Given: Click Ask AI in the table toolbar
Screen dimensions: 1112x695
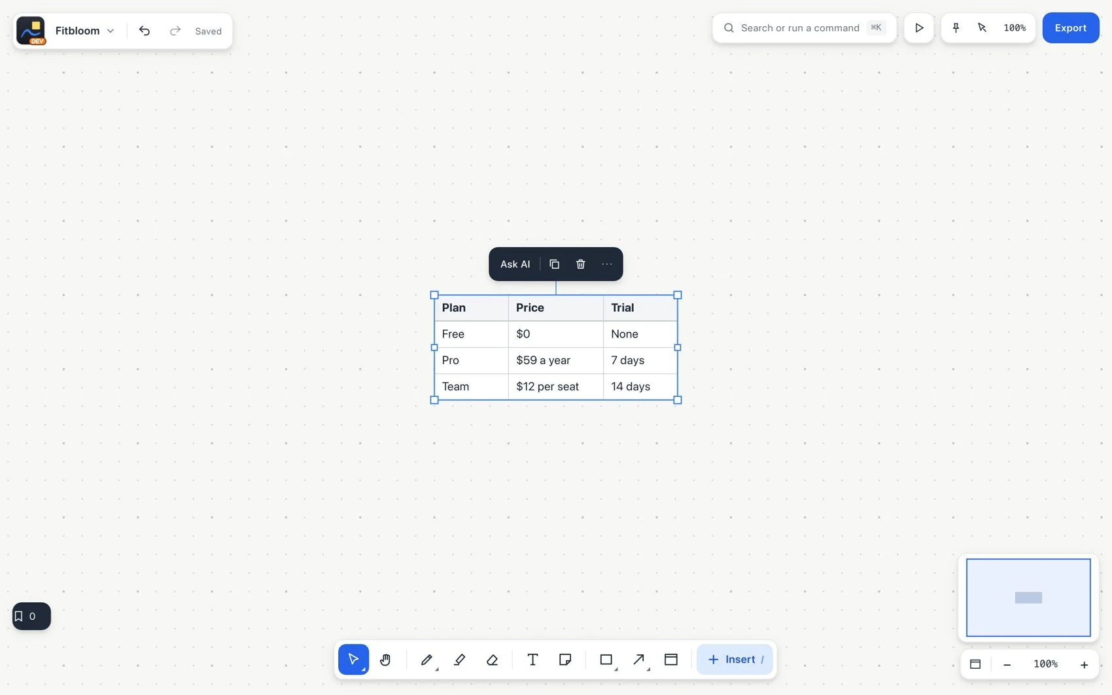Looking at the screenshot, I should pyautogui.click(x=515, y=264).
